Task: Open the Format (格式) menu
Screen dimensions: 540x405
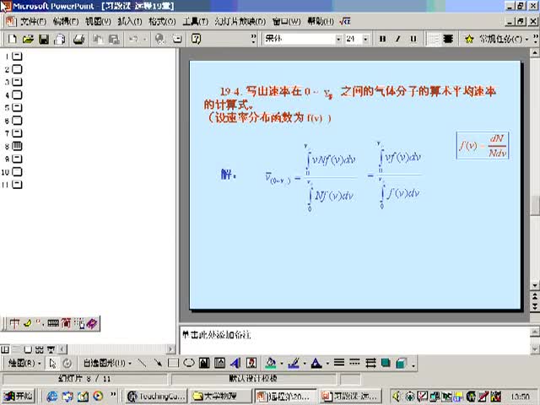Action: (162, 22)
